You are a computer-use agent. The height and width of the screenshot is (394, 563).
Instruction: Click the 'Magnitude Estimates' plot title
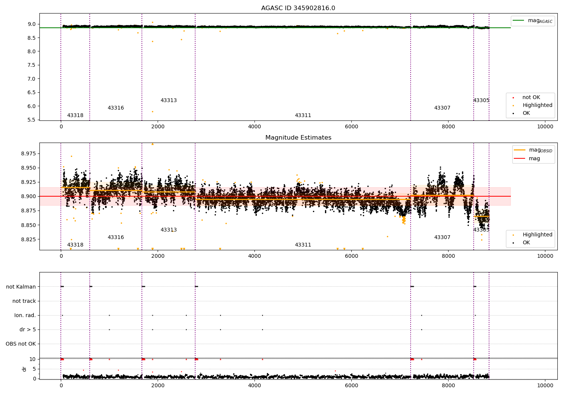(298, 138)
